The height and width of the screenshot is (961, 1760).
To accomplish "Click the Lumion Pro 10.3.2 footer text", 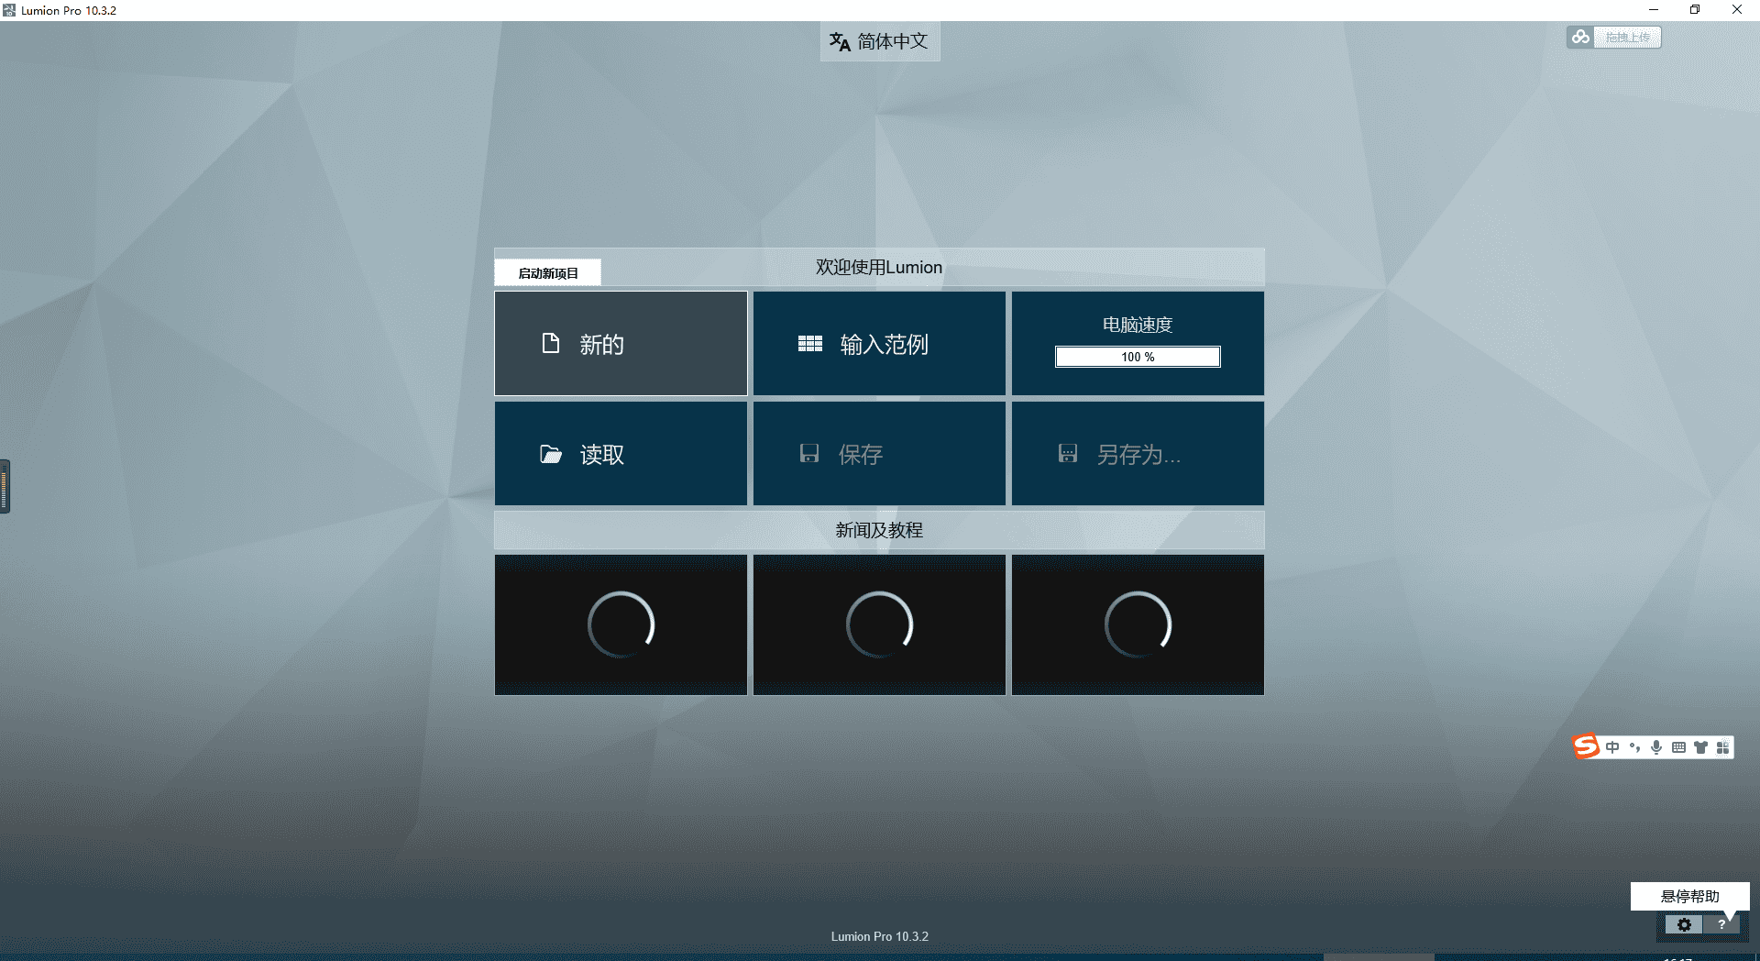I will coord(880,936).
